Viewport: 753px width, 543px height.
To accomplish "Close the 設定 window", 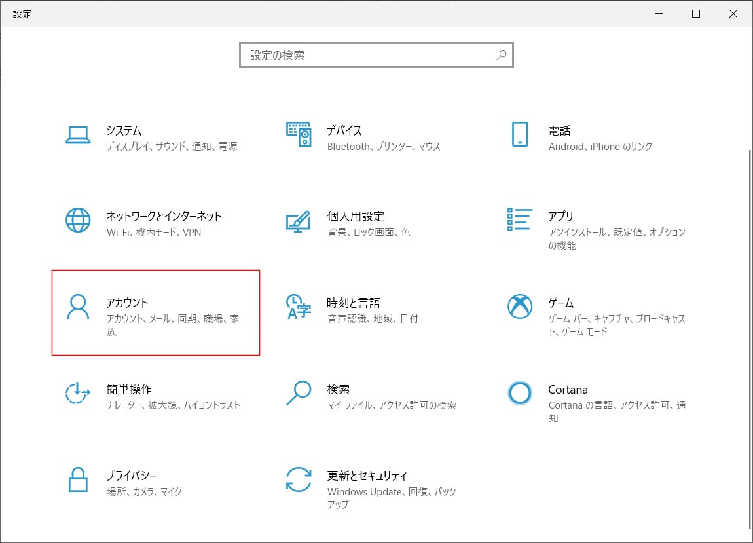I will click(x=733, y=14).
